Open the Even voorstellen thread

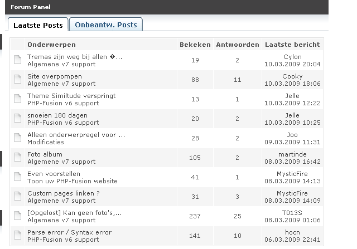(x=54, y=174)
